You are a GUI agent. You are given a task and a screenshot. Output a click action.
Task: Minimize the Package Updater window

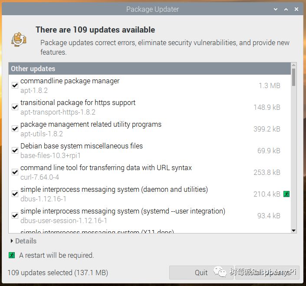(x=276, y=9)
